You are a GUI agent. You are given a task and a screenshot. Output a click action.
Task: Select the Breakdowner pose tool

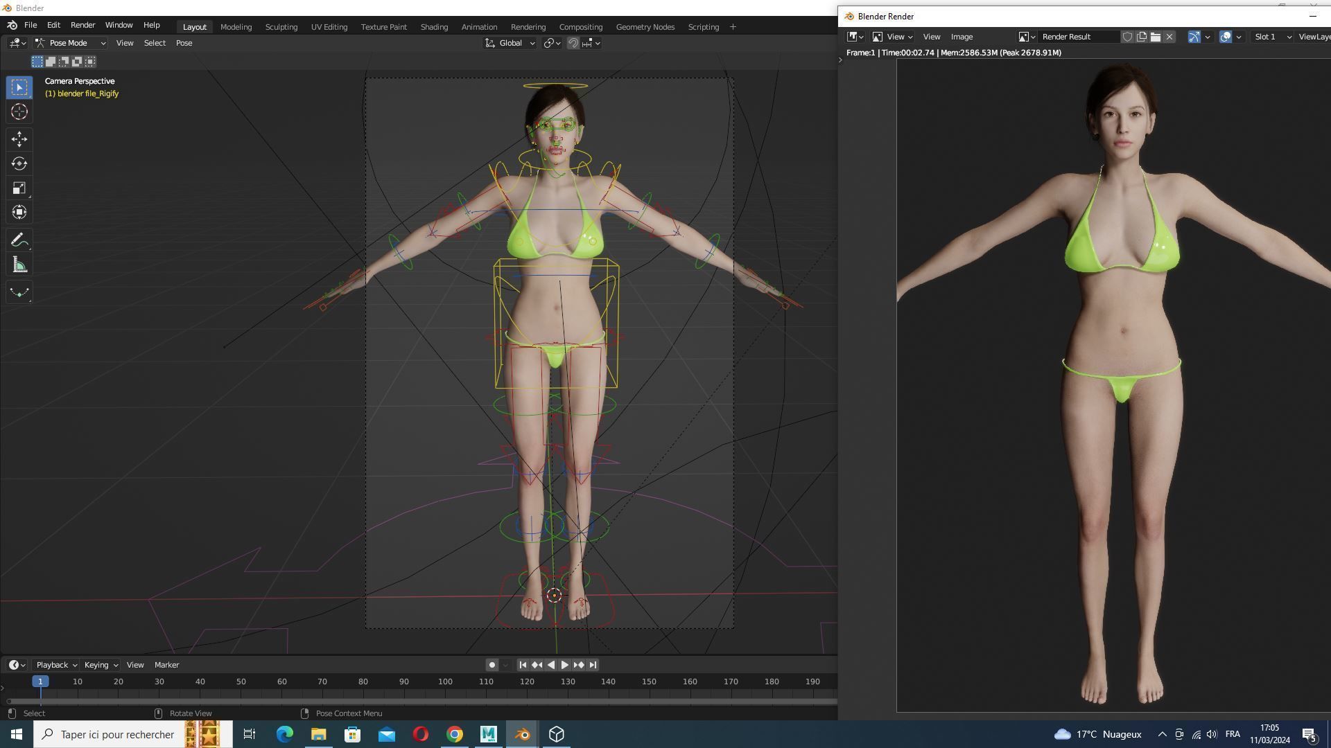[19, 292]
